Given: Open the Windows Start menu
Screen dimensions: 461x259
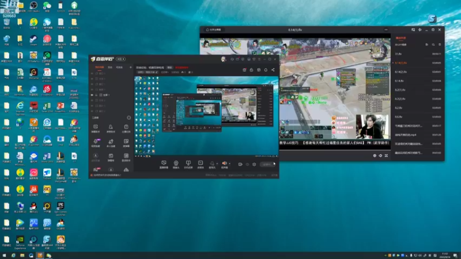Looking at the screenshot, I should [4, 256].
